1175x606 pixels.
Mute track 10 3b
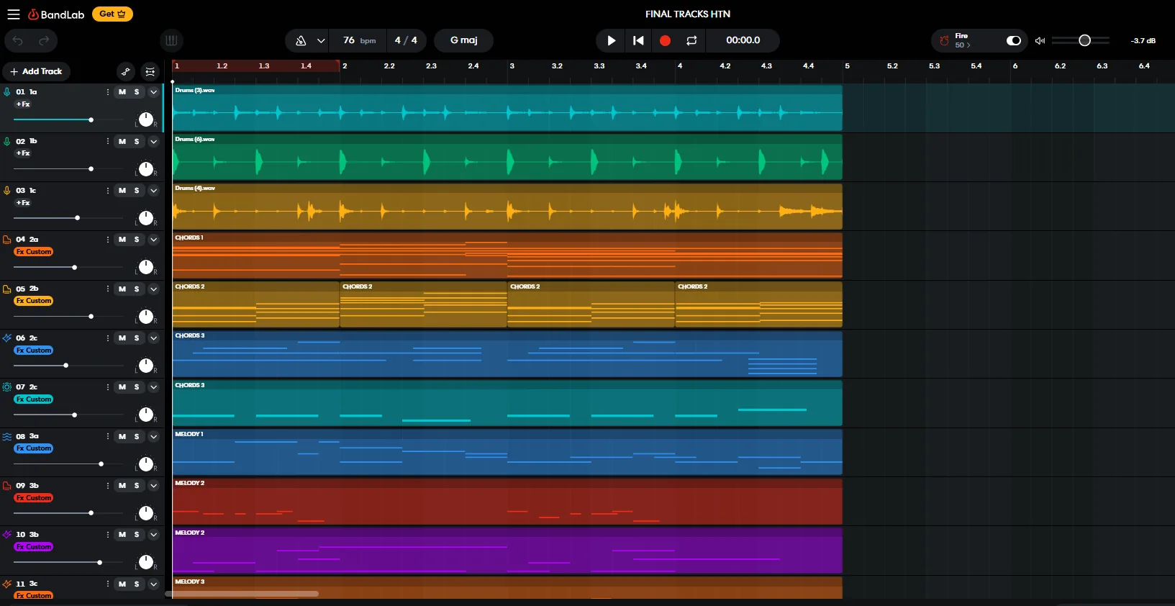122,535
